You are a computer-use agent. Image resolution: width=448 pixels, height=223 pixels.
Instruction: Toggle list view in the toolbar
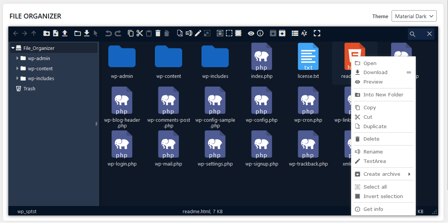(295, 33)
